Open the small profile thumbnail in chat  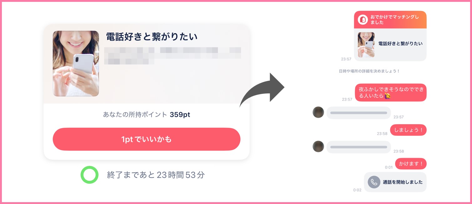pos(366,45)
